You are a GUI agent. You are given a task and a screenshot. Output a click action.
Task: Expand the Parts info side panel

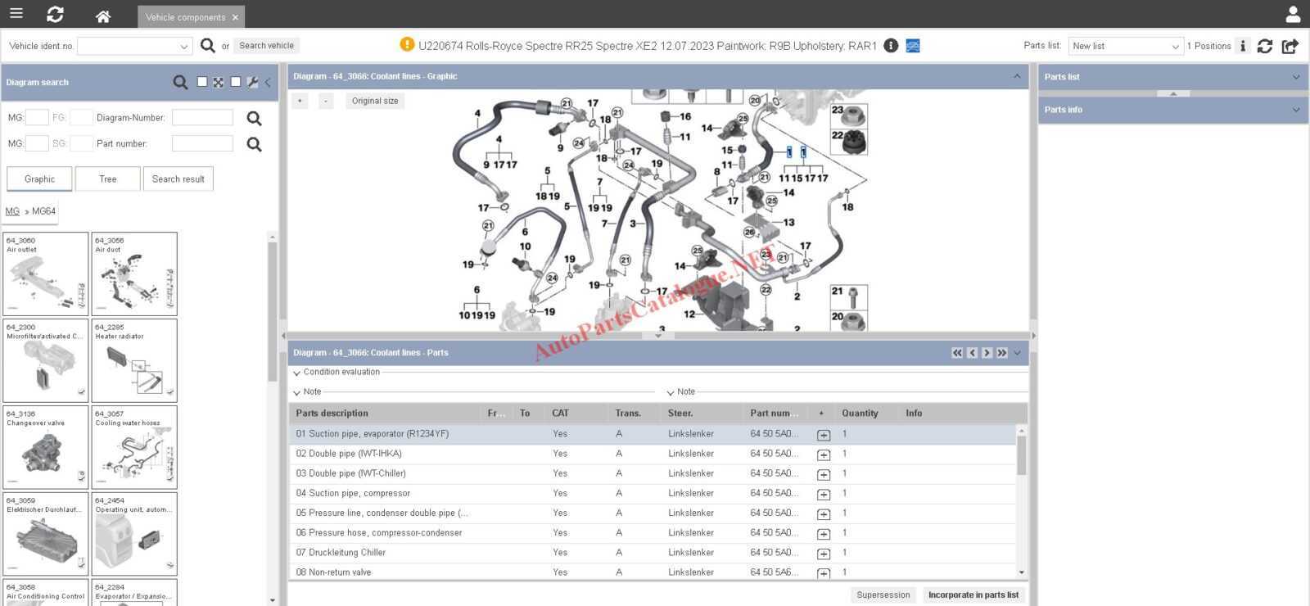point(1295,110)
